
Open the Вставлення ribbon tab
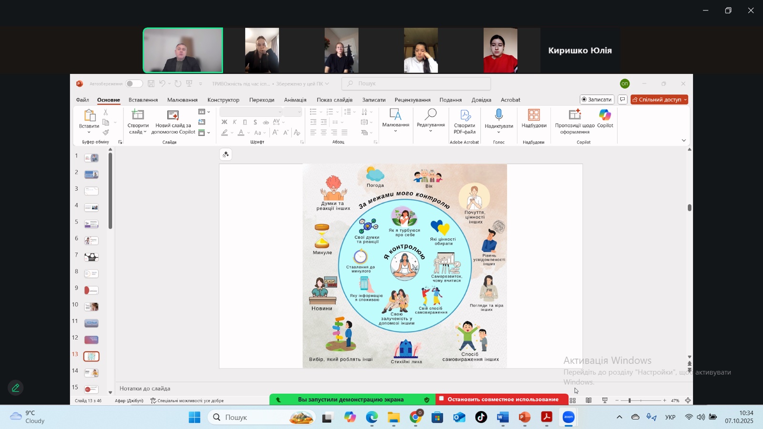tap(143, 100)
